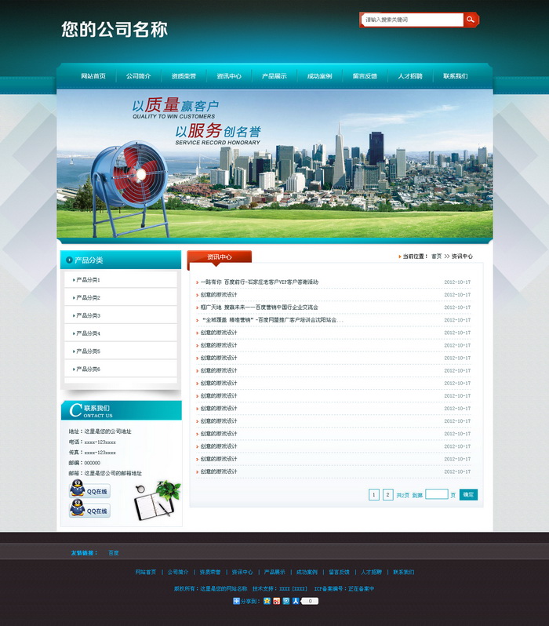Image resolution: width=549 pixels, height=626 pixels.
Task: Expand 产品分类1 in the sidebar
Action: pyautogui.click(x=88, y=280)
